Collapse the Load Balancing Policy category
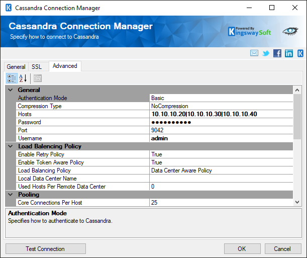307x258 pixels. pos(11,146)
